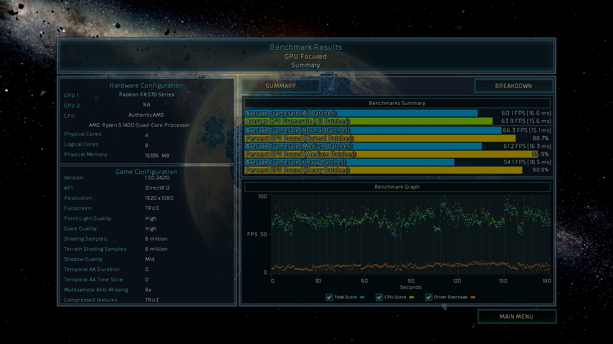Screen dimensions: 613x344
Task: Click the green CPU Score legend swatch
Action: click(x=412, y=297)
